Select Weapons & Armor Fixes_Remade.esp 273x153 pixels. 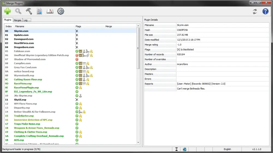(x=37, y=128)
